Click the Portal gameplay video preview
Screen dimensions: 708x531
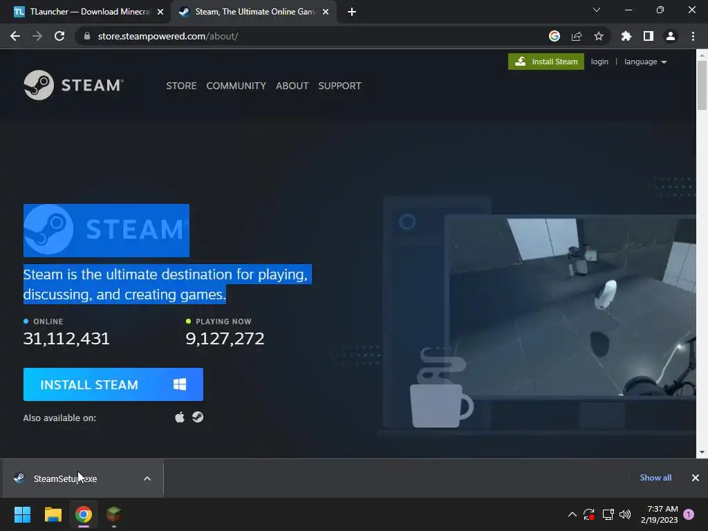[x=570, y=307]
